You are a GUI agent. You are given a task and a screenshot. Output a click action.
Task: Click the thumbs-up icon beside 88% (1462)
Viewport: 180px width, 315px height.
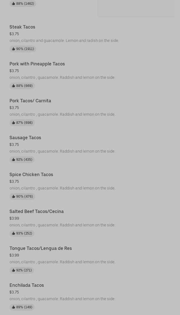point(13,4)
